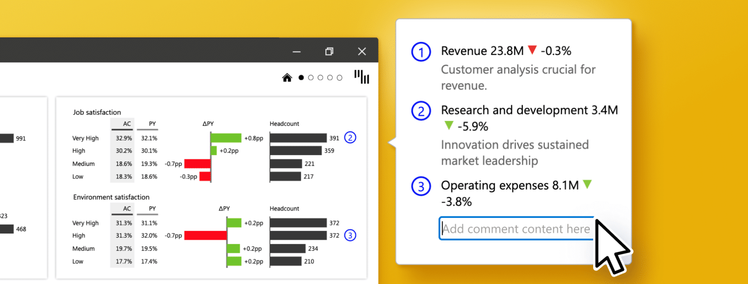Jump to the last page indicator dot
The width and height of the screenshot is (748, 284).
pos(340,77)
